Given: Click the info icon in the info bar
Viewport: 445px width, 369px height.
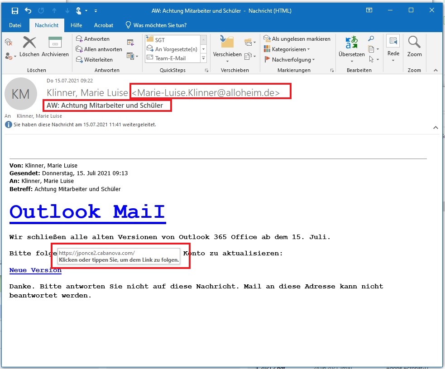Looking at the screenshot, I should [9, 125].
